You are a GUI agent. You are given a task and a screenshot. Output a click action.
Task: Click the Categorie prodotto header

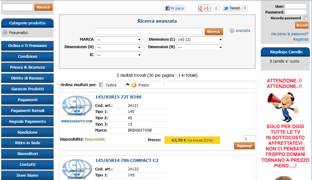[27, 23]
